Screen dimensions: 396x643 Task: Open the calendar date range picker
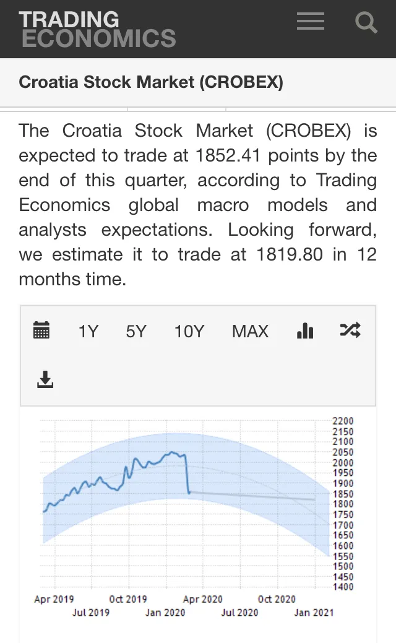point(41,330)
